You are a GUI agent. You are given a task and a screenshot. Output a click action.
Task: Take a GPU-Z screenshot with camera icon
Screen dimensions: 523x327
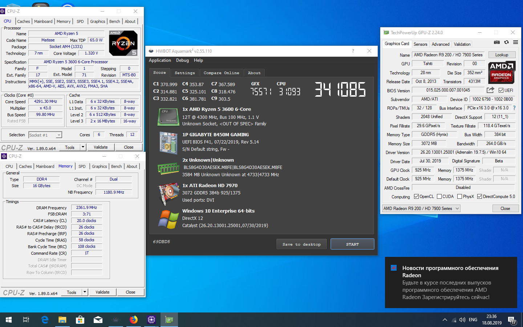497,43
